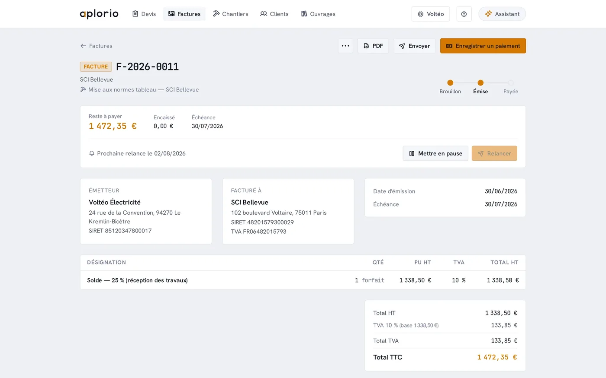Open the Clients section
This screenshot has height=378, width=606.
pyautogui.click(x=274, y=14)
